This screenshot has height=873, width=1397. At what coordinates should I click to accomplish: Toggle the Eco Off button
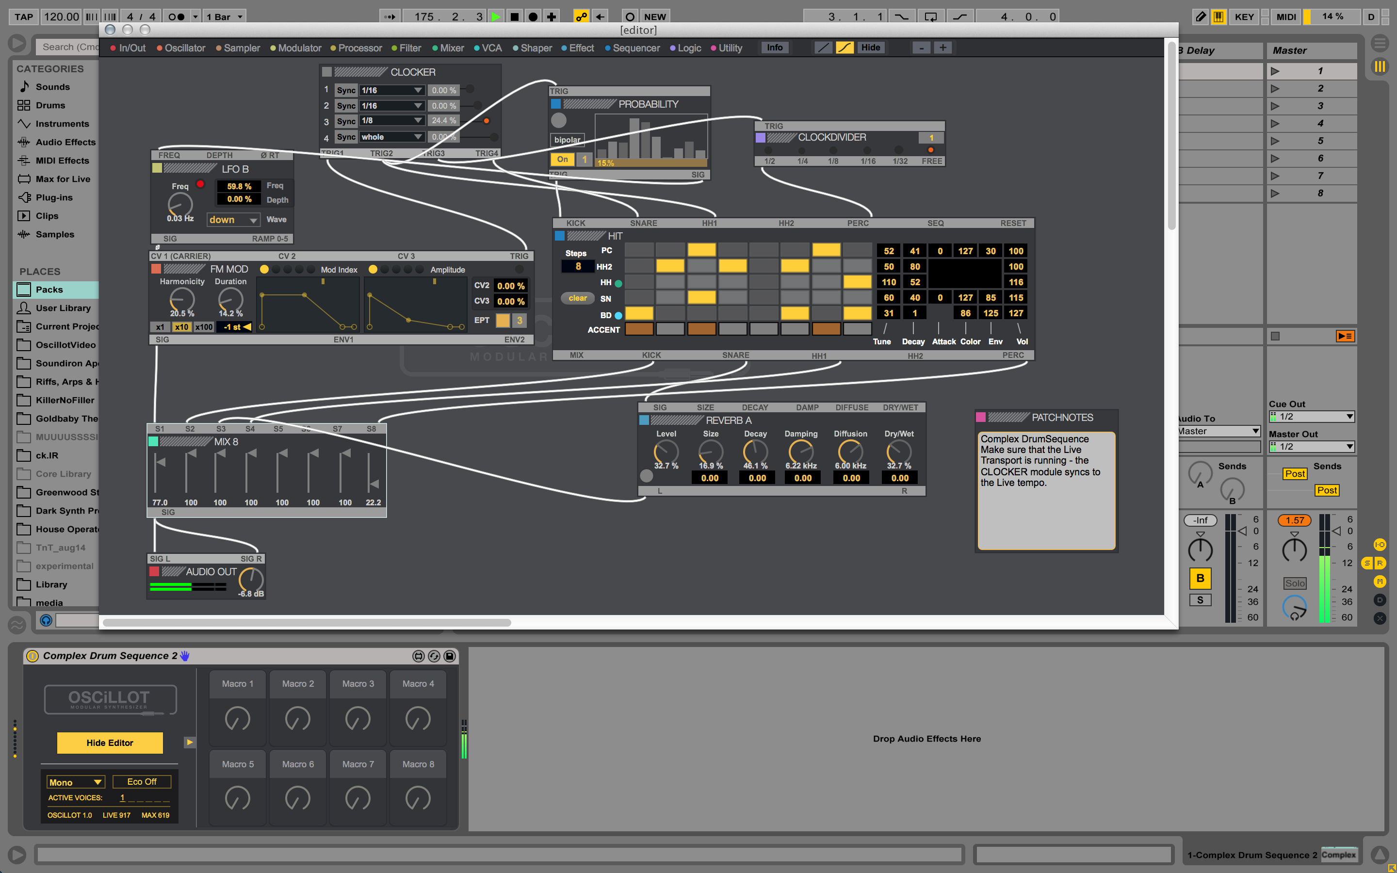142,782
